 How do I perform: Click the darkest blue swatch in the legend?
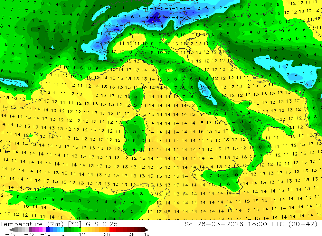[48, 230]
